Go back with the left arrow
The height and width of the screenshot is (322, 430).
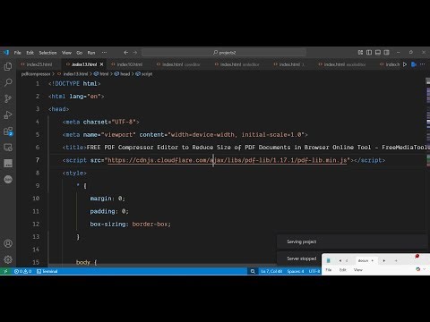pos(125,53)
